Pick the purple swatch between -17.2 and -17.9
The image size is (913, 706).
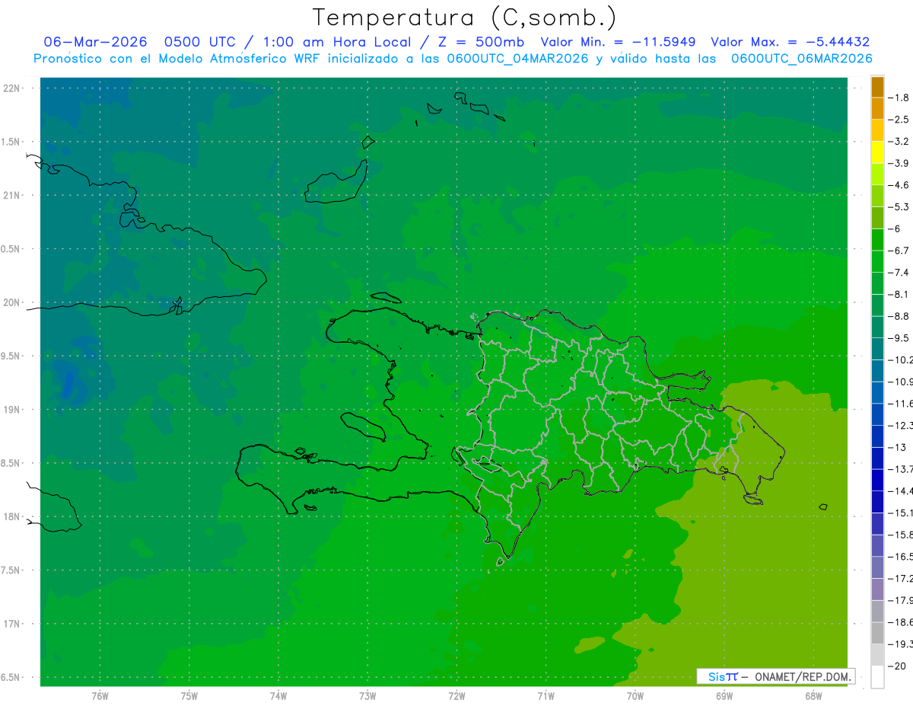877,589
